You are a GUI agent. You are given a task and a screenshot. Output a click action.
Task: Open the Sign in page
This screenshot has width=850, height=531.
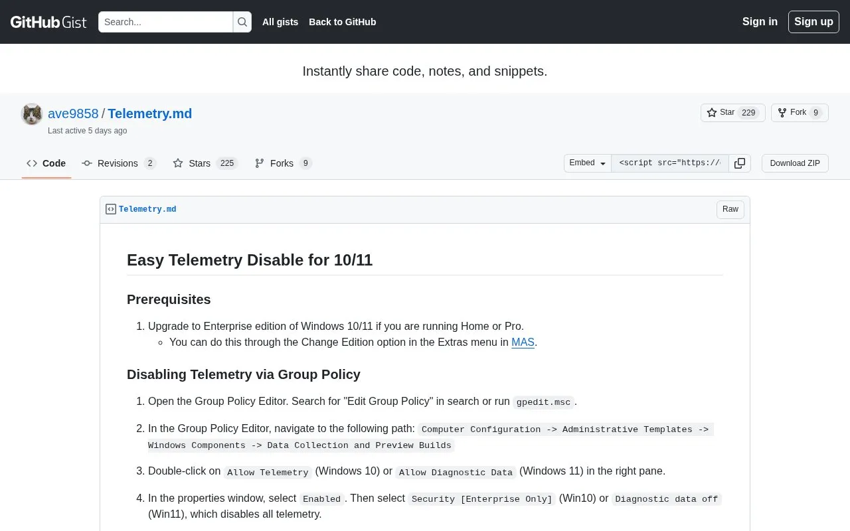click(x=760, y=22)
